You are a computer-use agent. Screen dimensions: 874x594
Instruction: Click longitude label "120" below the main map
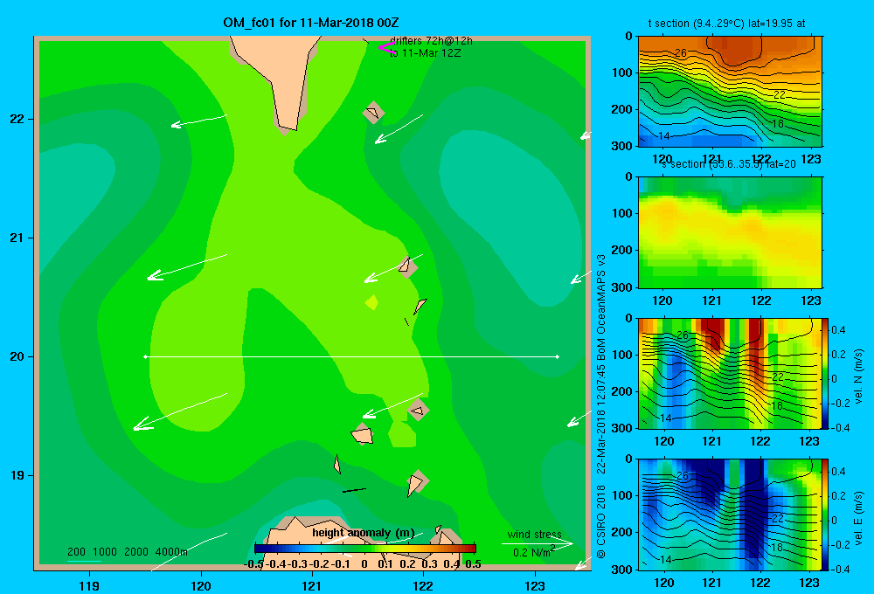(201, 585)
